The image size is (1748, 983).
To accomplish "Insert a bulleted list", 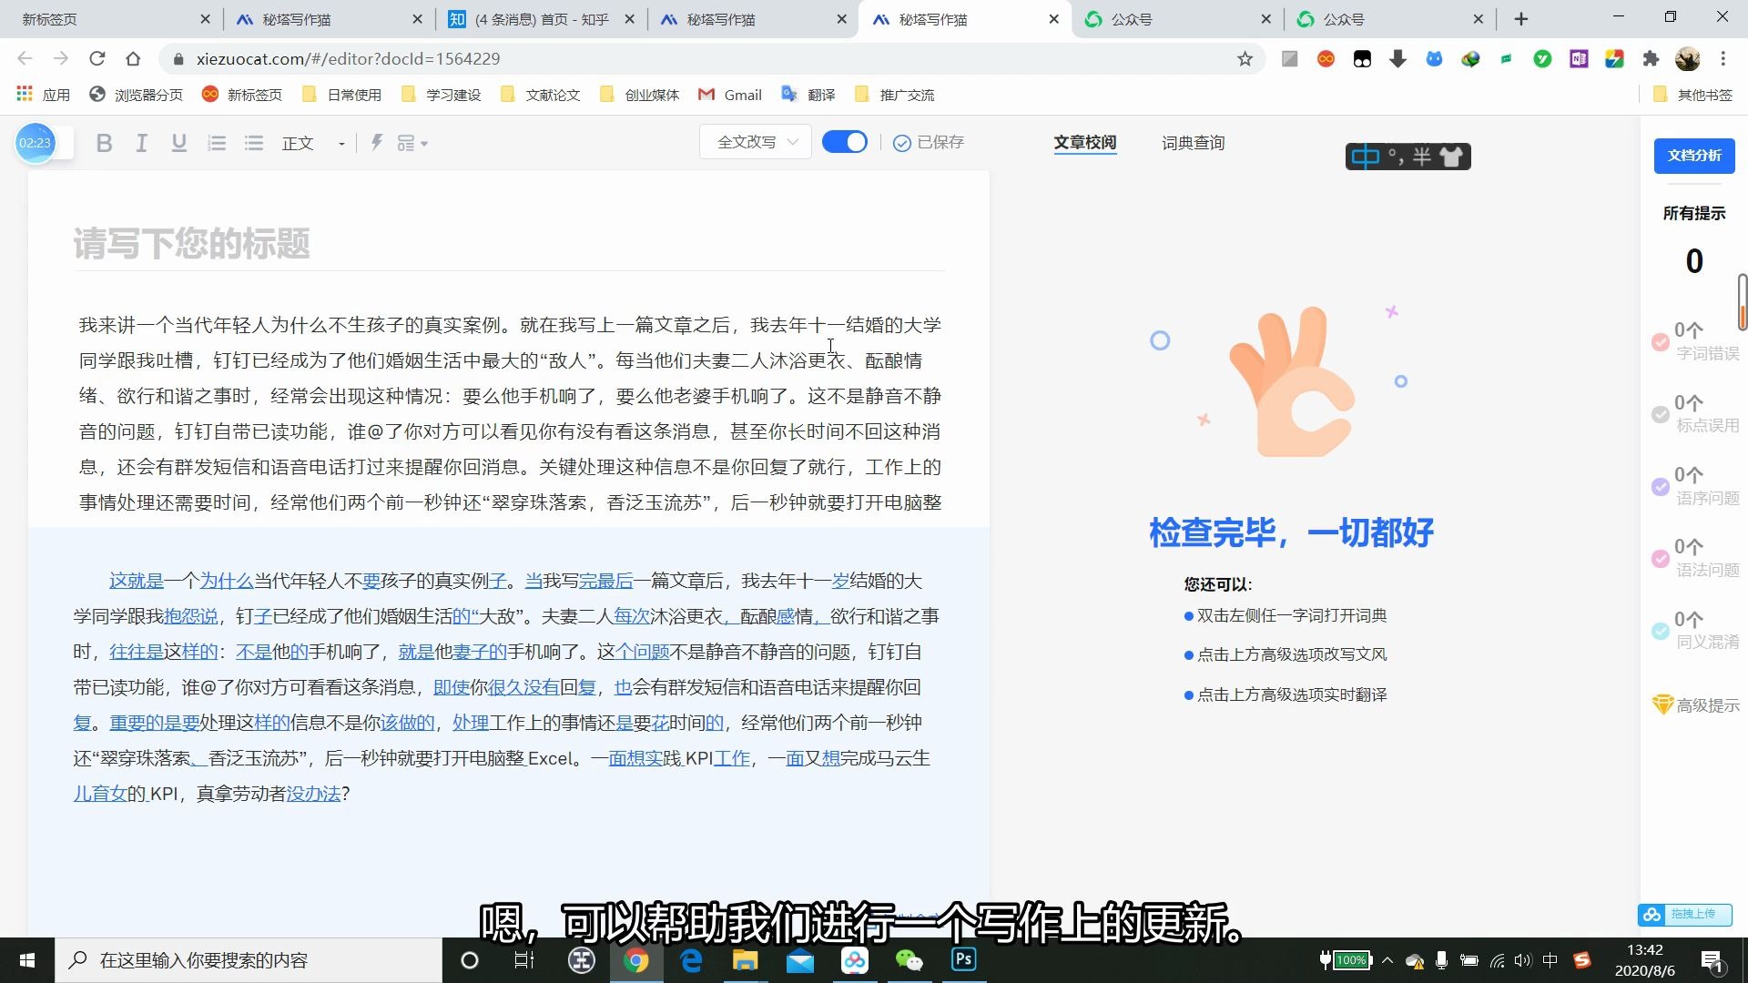I will (254, 143).
